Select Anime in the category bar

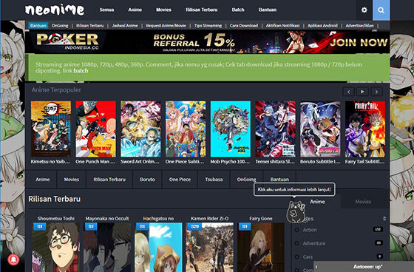[43, 180]
